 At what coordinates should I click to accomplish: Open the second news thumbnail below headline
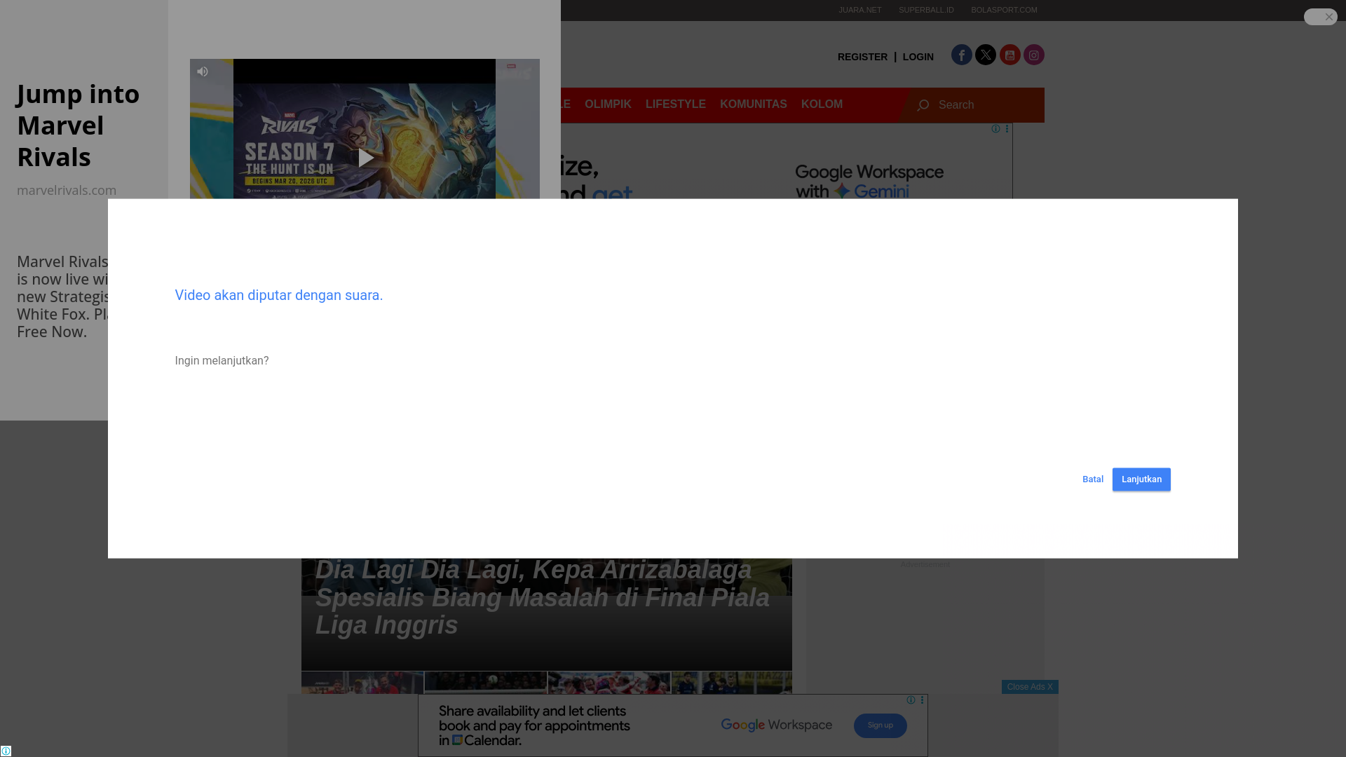(x=486, y=683)
